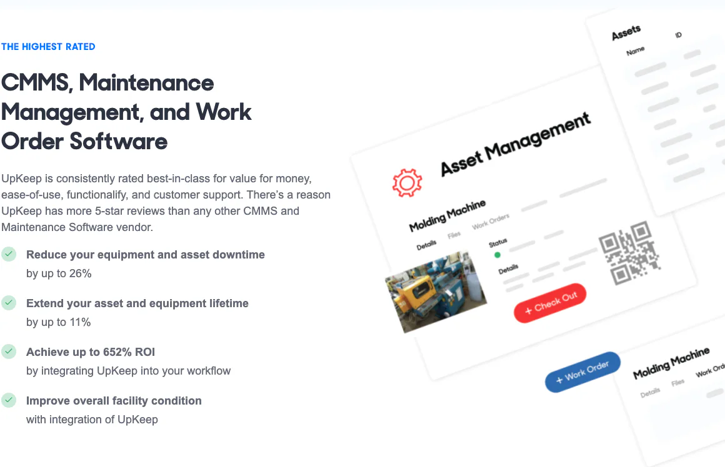This screenshot has width=725, height=467.
Task: Click the red Check Out button
Action: point(550,303)
